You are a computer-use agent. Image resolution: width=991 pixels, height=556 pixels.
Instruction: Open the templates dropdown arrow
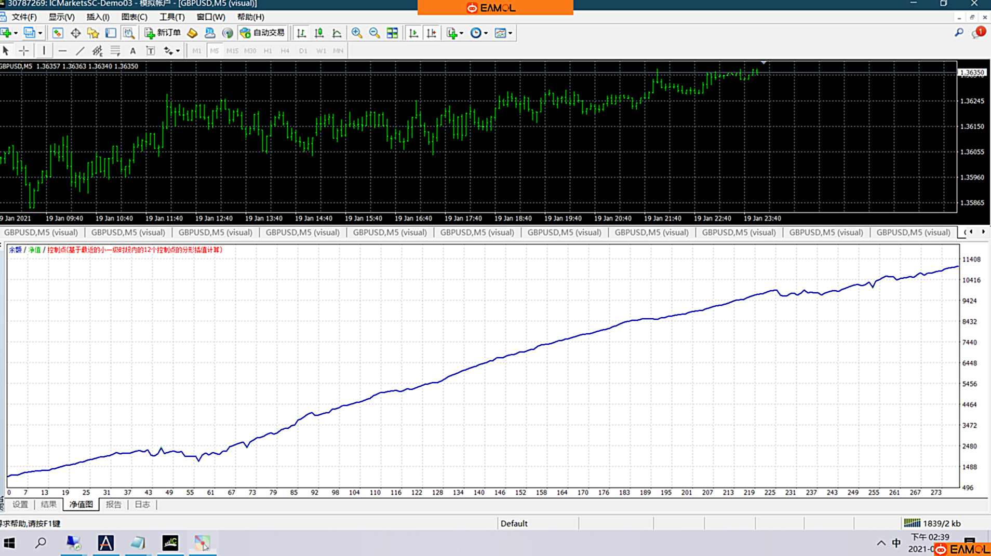tap(510, 33)
